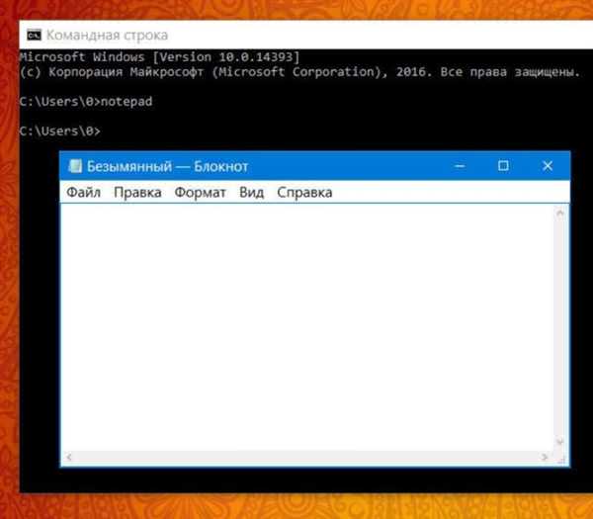Click the vertical scrollbar down arrow in Notepad

click(560, 441)
